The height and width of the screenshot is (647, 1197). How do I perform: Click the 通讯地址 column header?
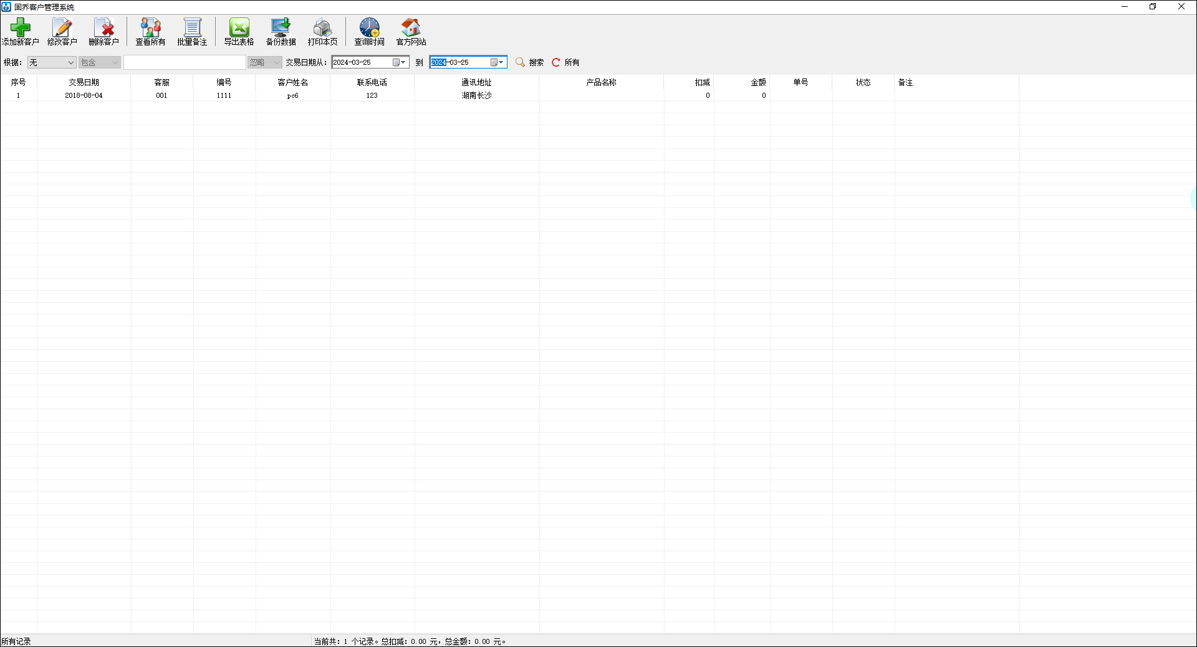tap(477, 82)
